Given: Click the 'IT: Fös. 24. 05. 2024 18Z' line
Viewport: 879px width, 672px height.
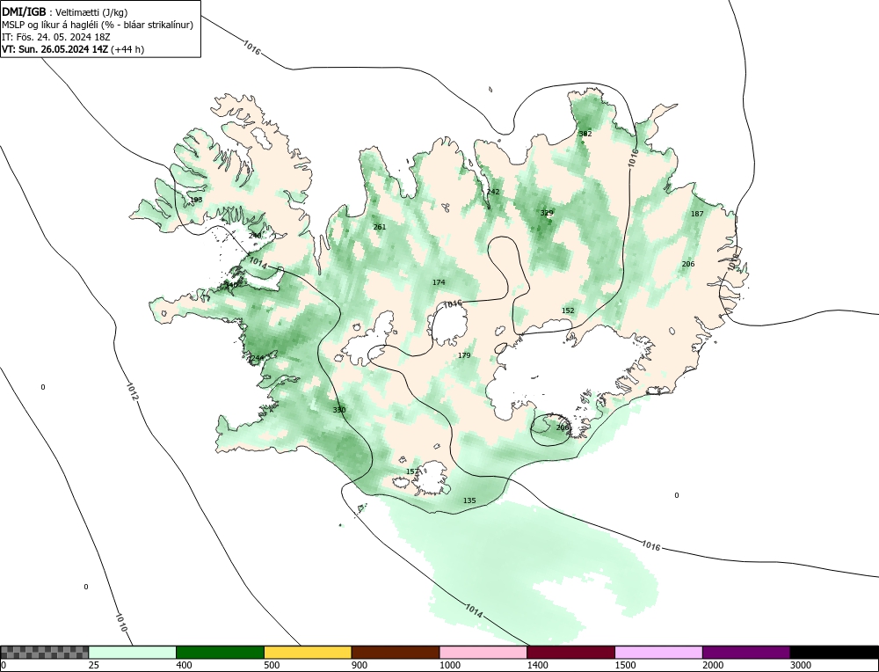Looking at the screenshot, I should [x=56, y=37].
